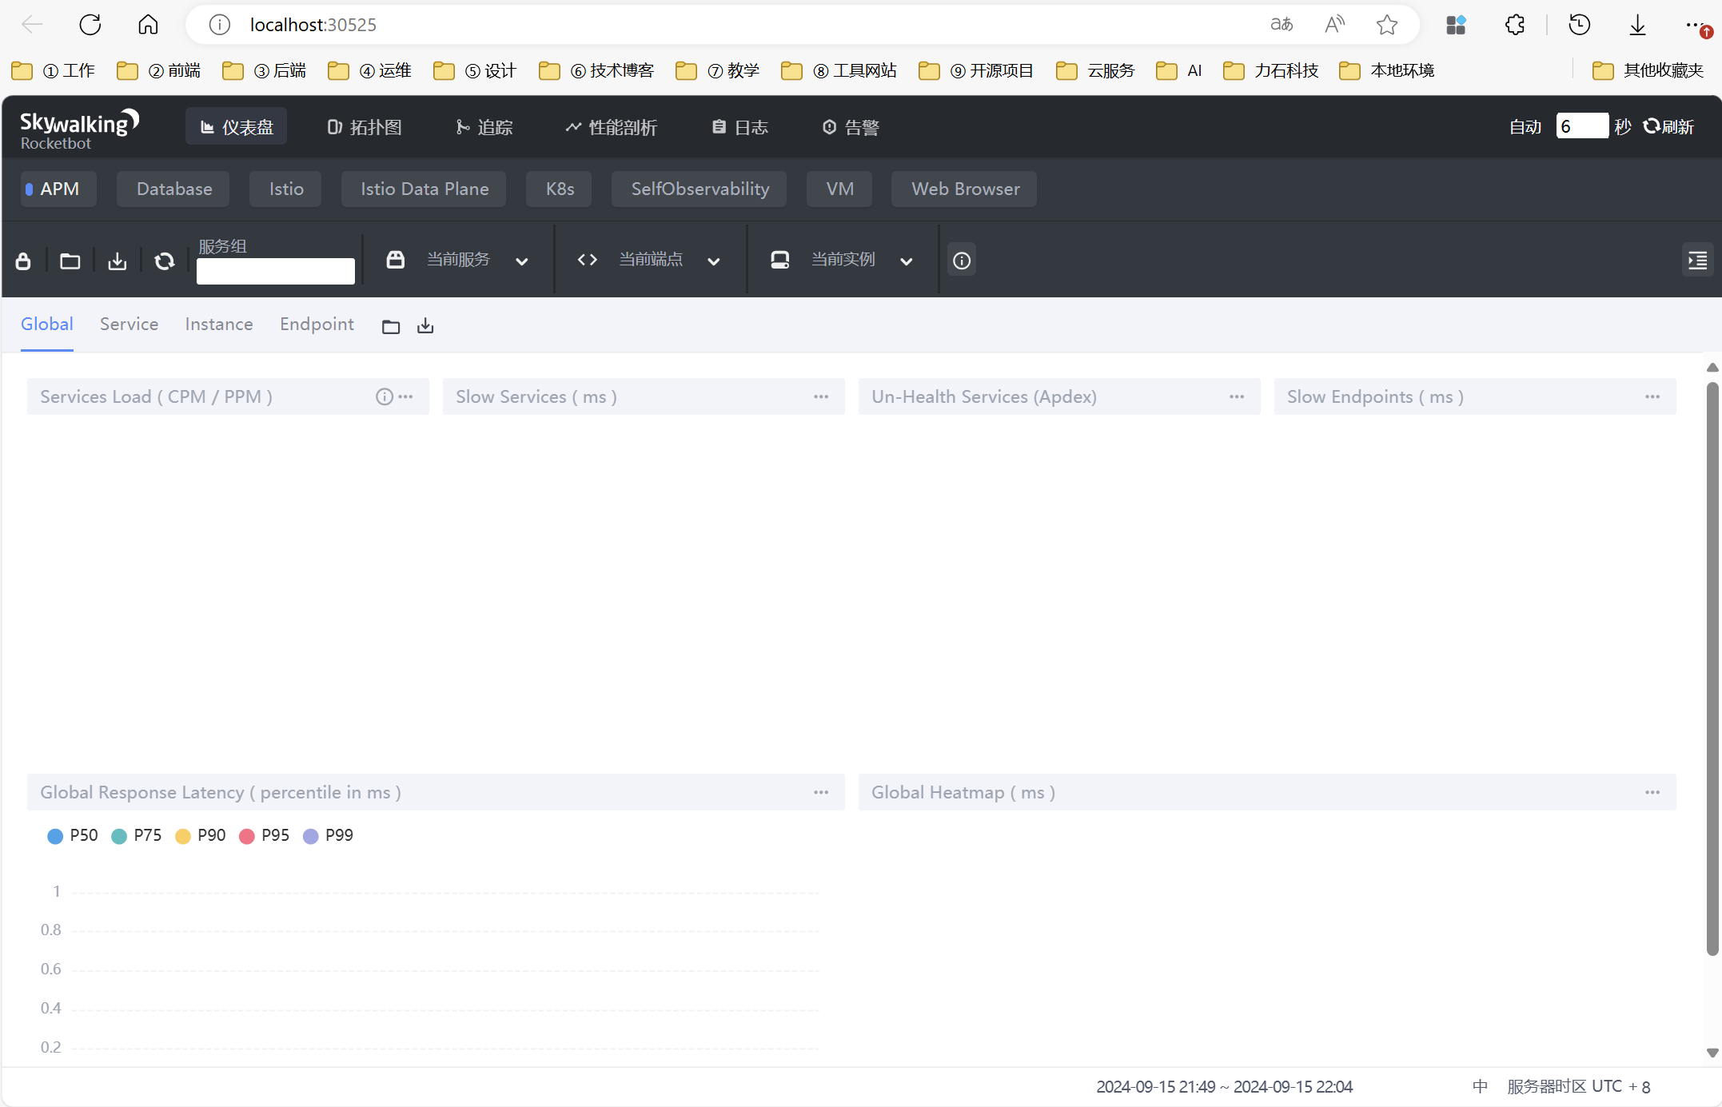1722x1107 pixels.
Task: Open the 当前端点 endpoint dropdown
Action: point(713,261)
